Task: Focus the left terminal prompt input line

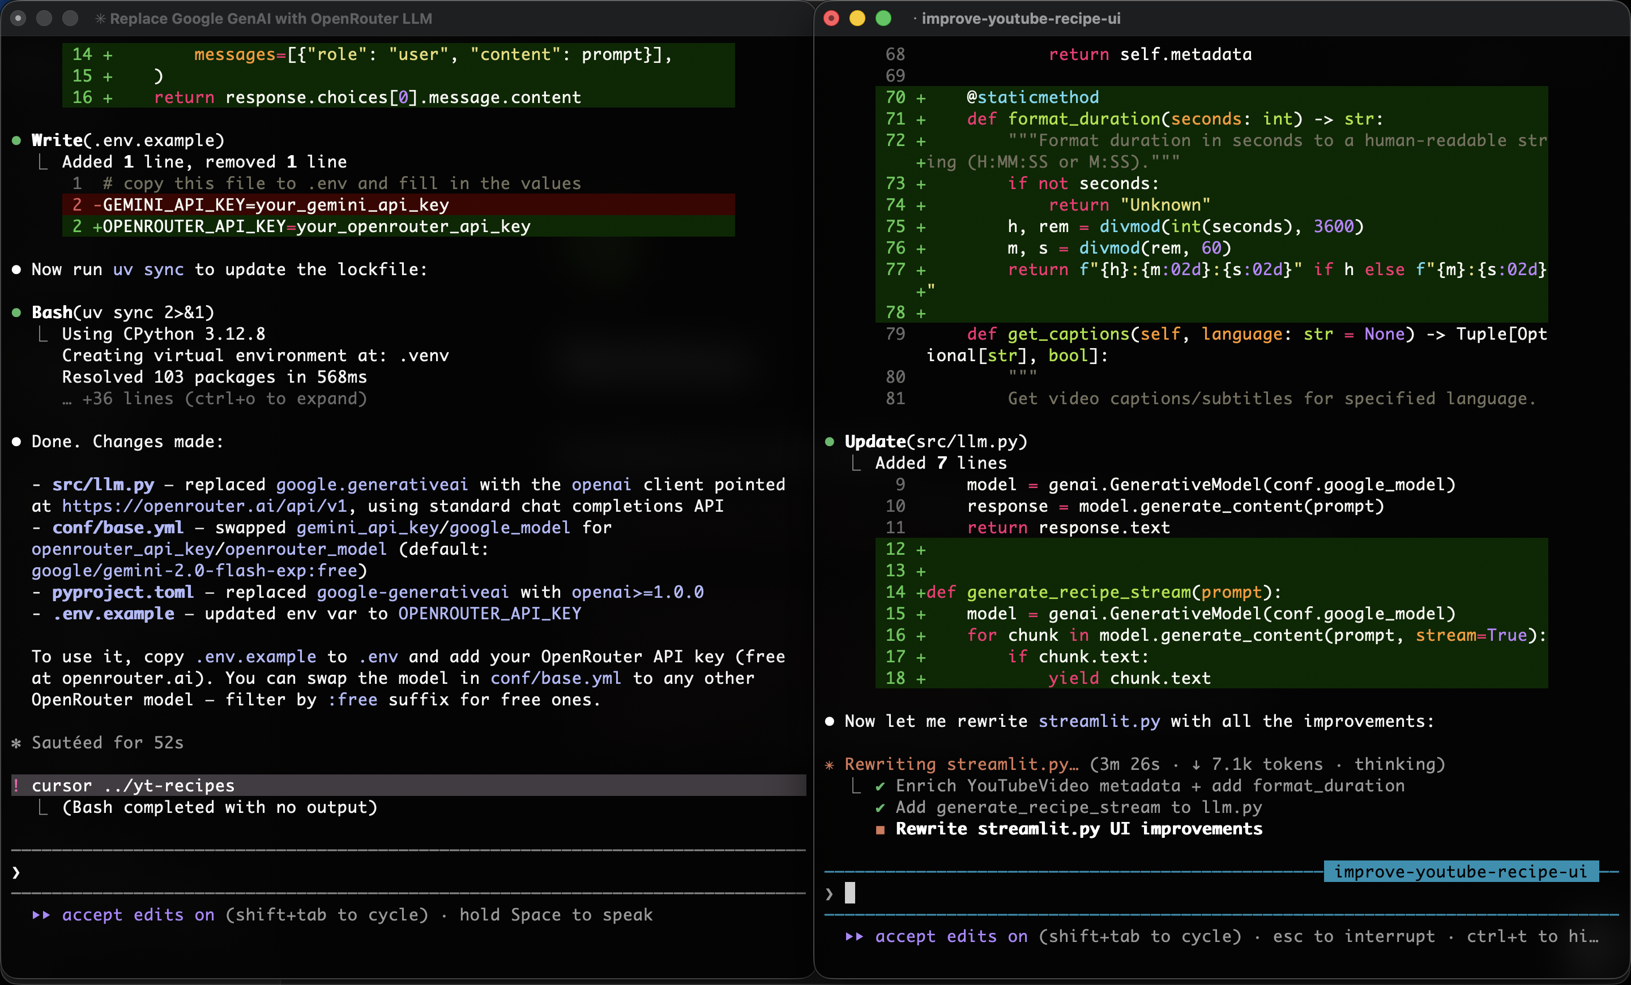Action: pyautogui.click(x=397, y=872)
